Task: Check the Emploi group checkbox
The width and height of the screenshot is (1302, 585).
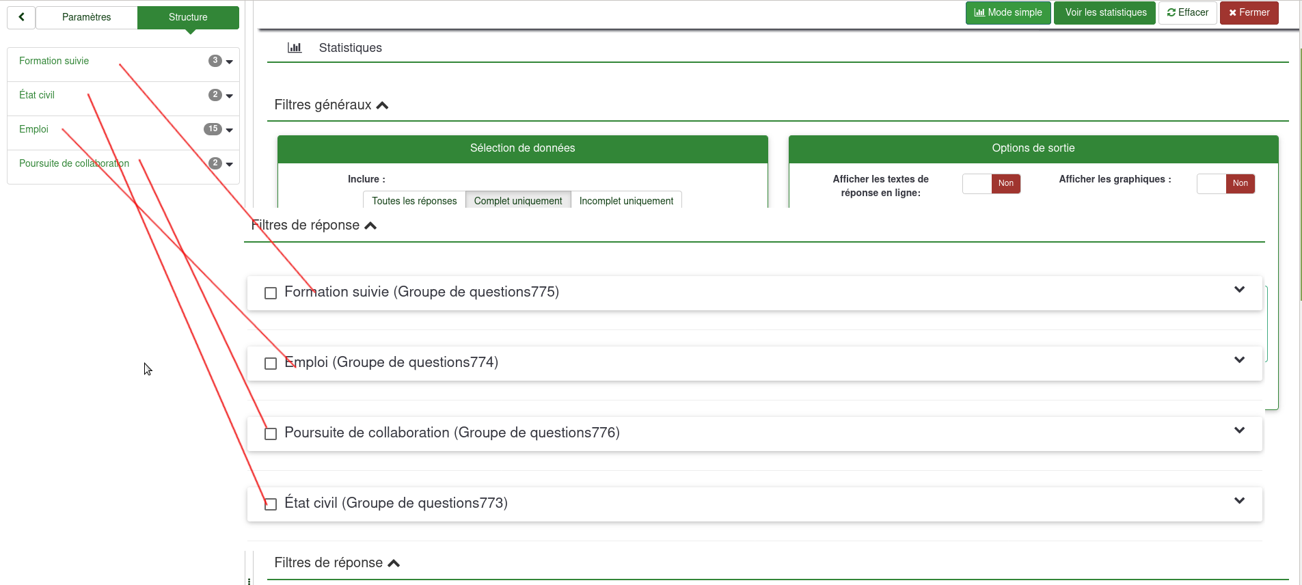Action: tap(271, 364)
